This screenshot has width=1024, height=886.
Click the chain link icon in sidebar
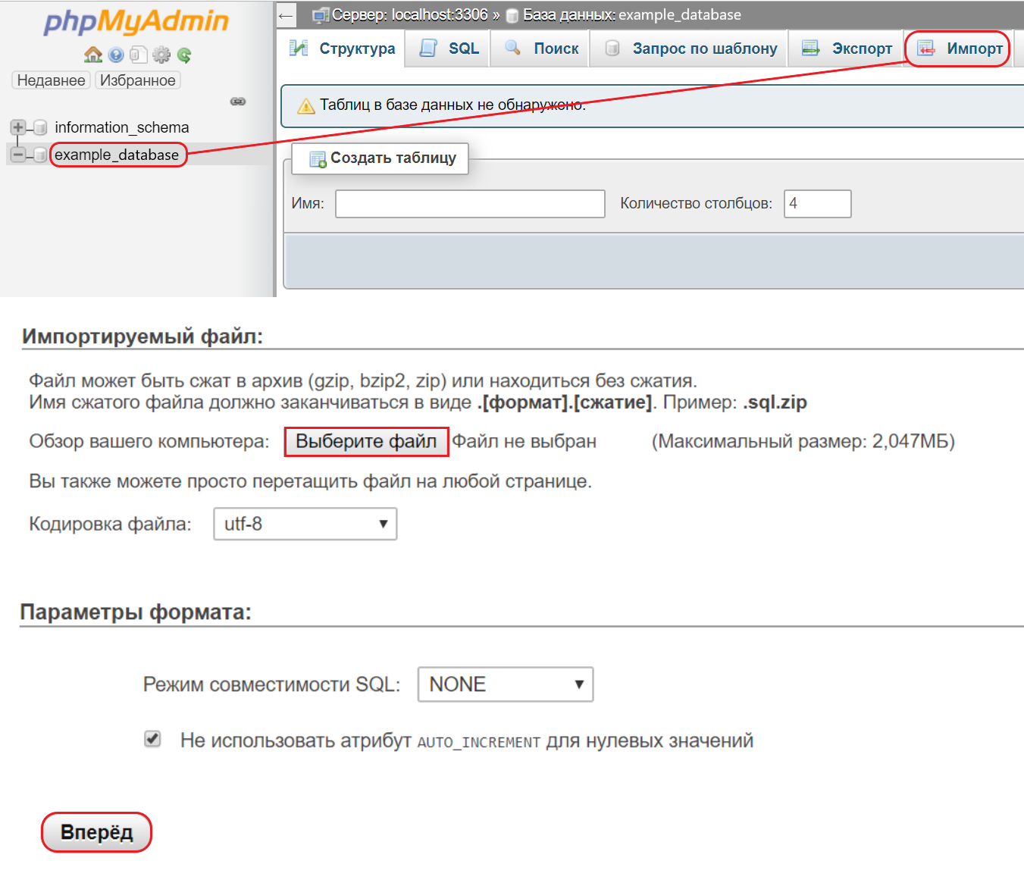click(x=238, y=102)
